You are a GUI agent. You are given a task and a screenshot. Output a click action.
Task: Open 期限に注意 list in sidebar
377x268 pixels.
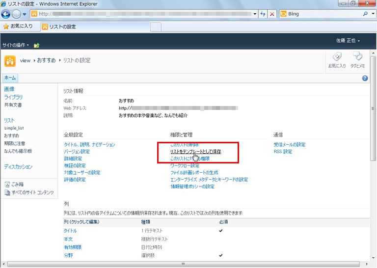point(15,143)
